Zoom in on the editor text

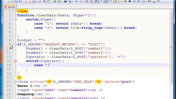pyautogui.click(x=76, y=1)
